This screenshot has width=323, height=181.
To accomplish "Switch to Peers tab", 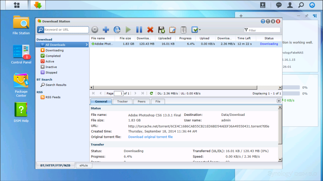I will tap(142, 101).
